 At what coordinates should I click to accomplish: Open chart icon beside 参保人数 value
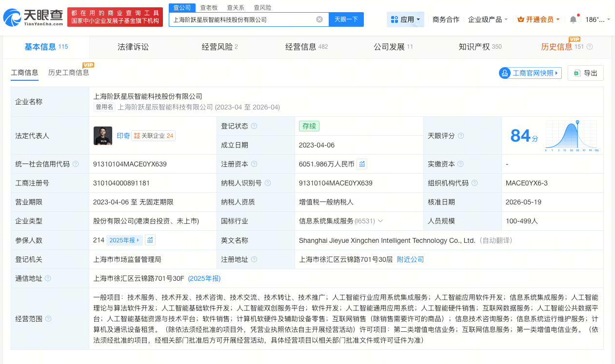tap(150, 240)
